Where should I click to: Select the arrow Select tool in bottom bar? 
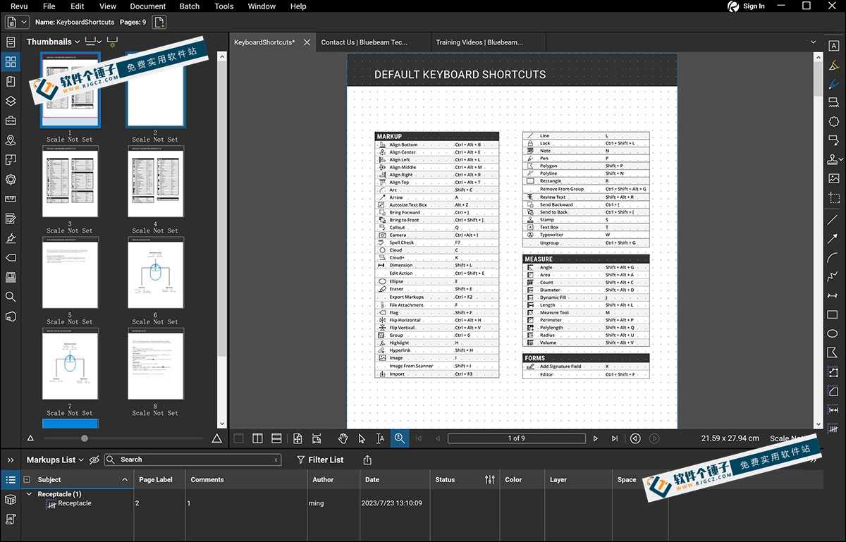pyautogui.click(x=362, y=438)
